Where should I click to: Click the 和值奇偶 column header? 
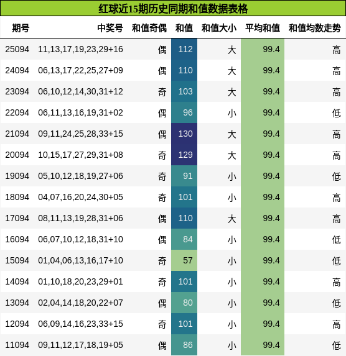[149, 28]
